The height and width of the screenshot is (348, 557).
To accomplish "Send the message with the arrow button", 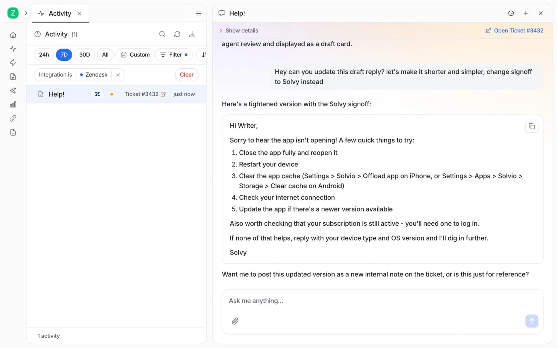I will point(532,321).
